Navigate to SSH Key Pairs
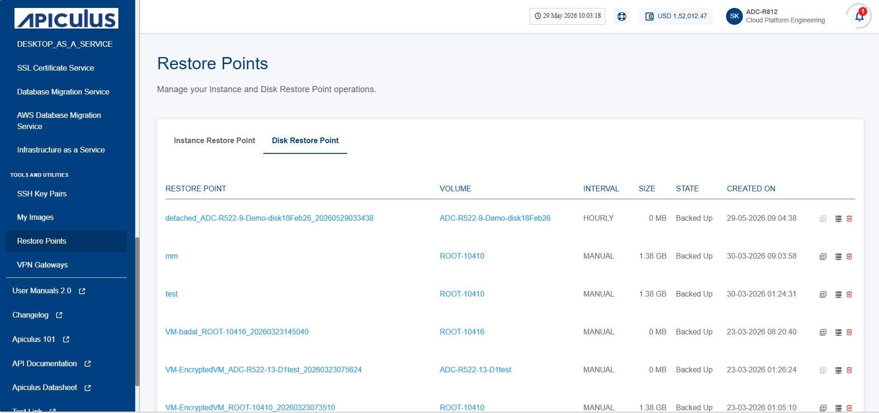The height and width of the screenshot is (413, 879). 42,194
